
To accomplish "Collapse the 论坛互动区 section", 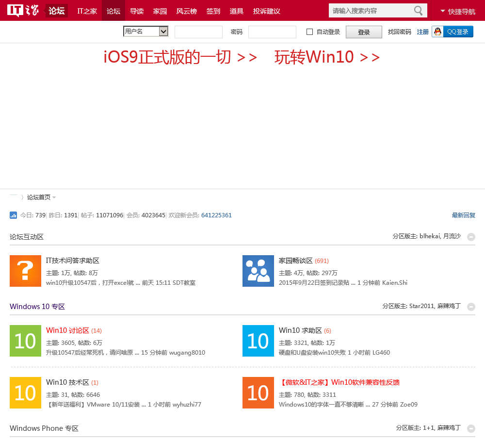I will pos(471,237).
